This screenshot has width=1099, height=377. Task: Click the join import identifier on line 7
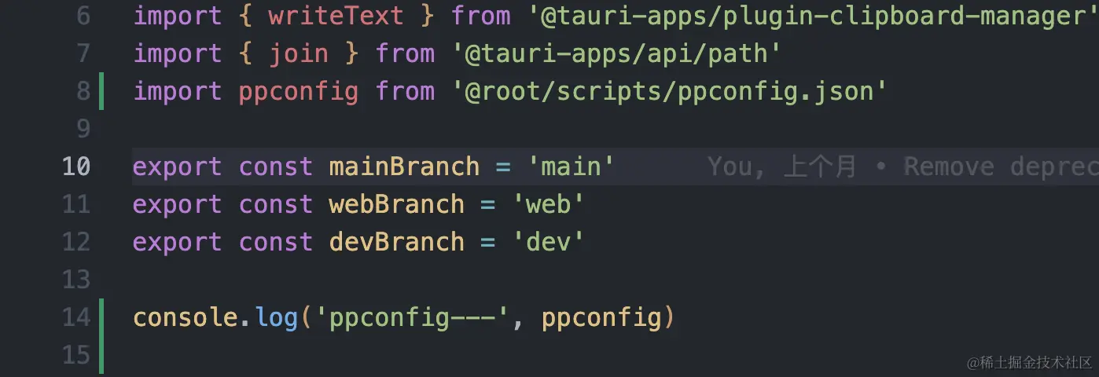point(299,53)
